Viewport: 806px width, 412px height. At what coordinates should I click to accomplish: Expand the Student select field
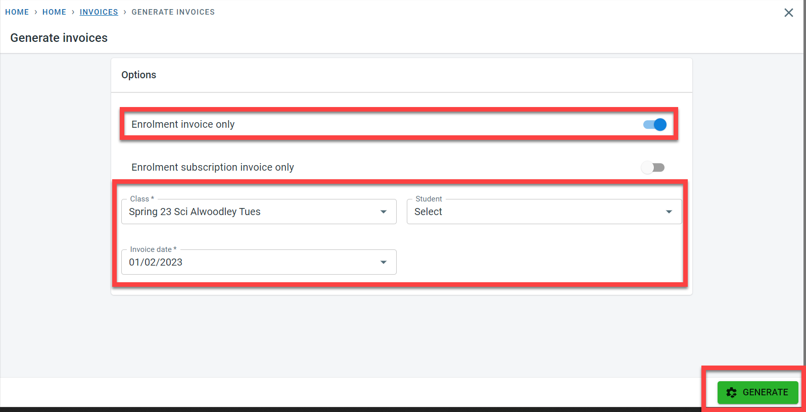[x=536, y=212]
